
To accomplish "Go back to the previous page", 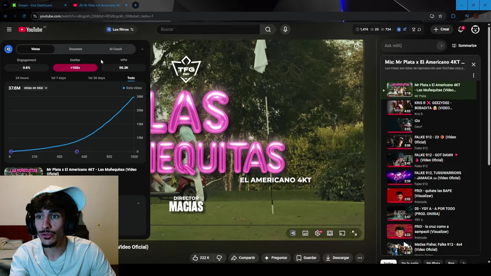I will (x=6, y=16).
